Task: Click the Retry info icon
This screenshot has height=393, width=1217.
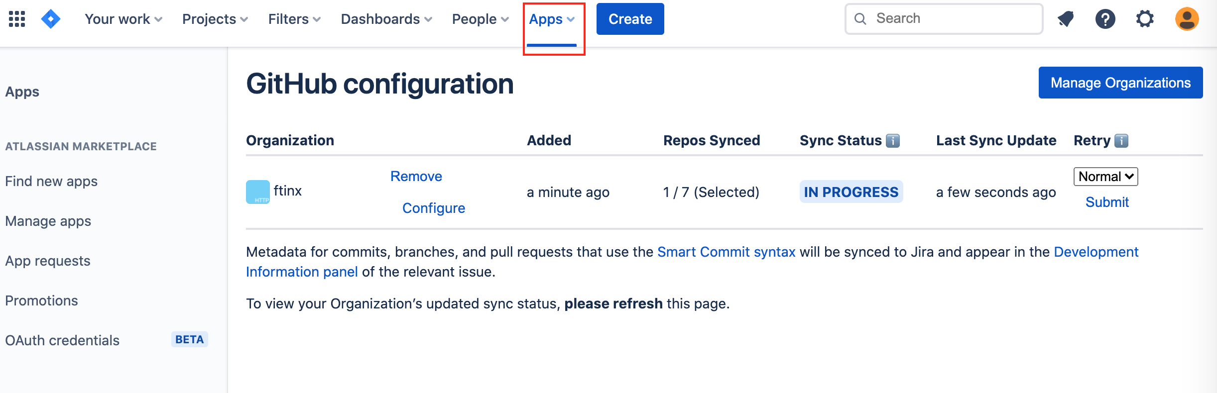Action: click(x=1121, y=141)
